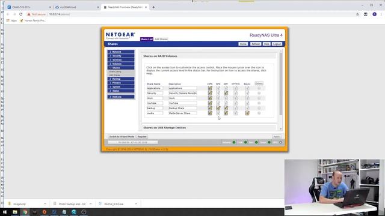Viewport: 385px width, 216px height.
Task: Click the Refresh button
Action: [x=256, y=44]
